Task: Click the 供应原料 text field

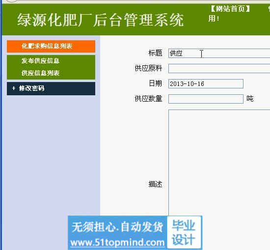Action: pyautogui.click(x=219, y=68)
